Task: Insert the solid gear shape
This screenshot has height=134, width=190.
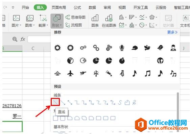Action: pos(57,48)
